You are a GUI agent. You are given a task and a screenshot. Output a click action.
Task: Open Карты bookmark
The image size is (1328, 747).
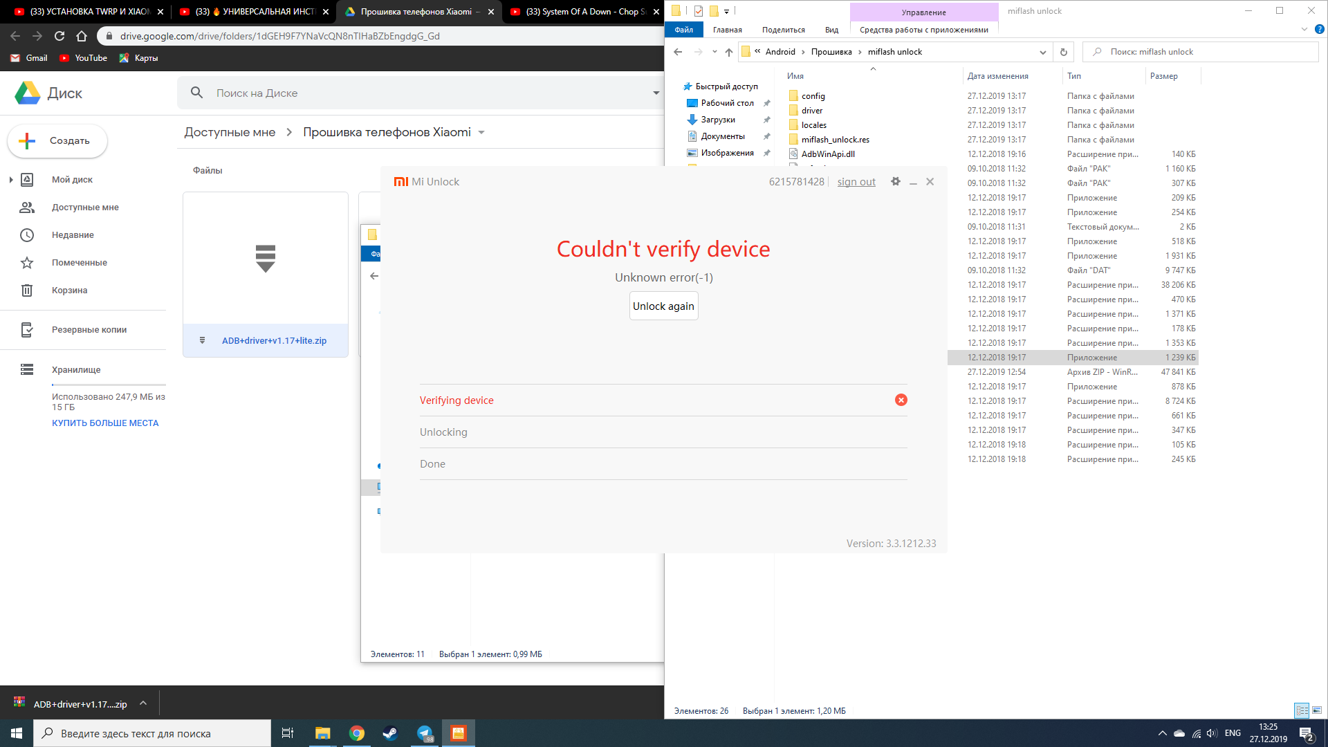[x=138, y=58]
